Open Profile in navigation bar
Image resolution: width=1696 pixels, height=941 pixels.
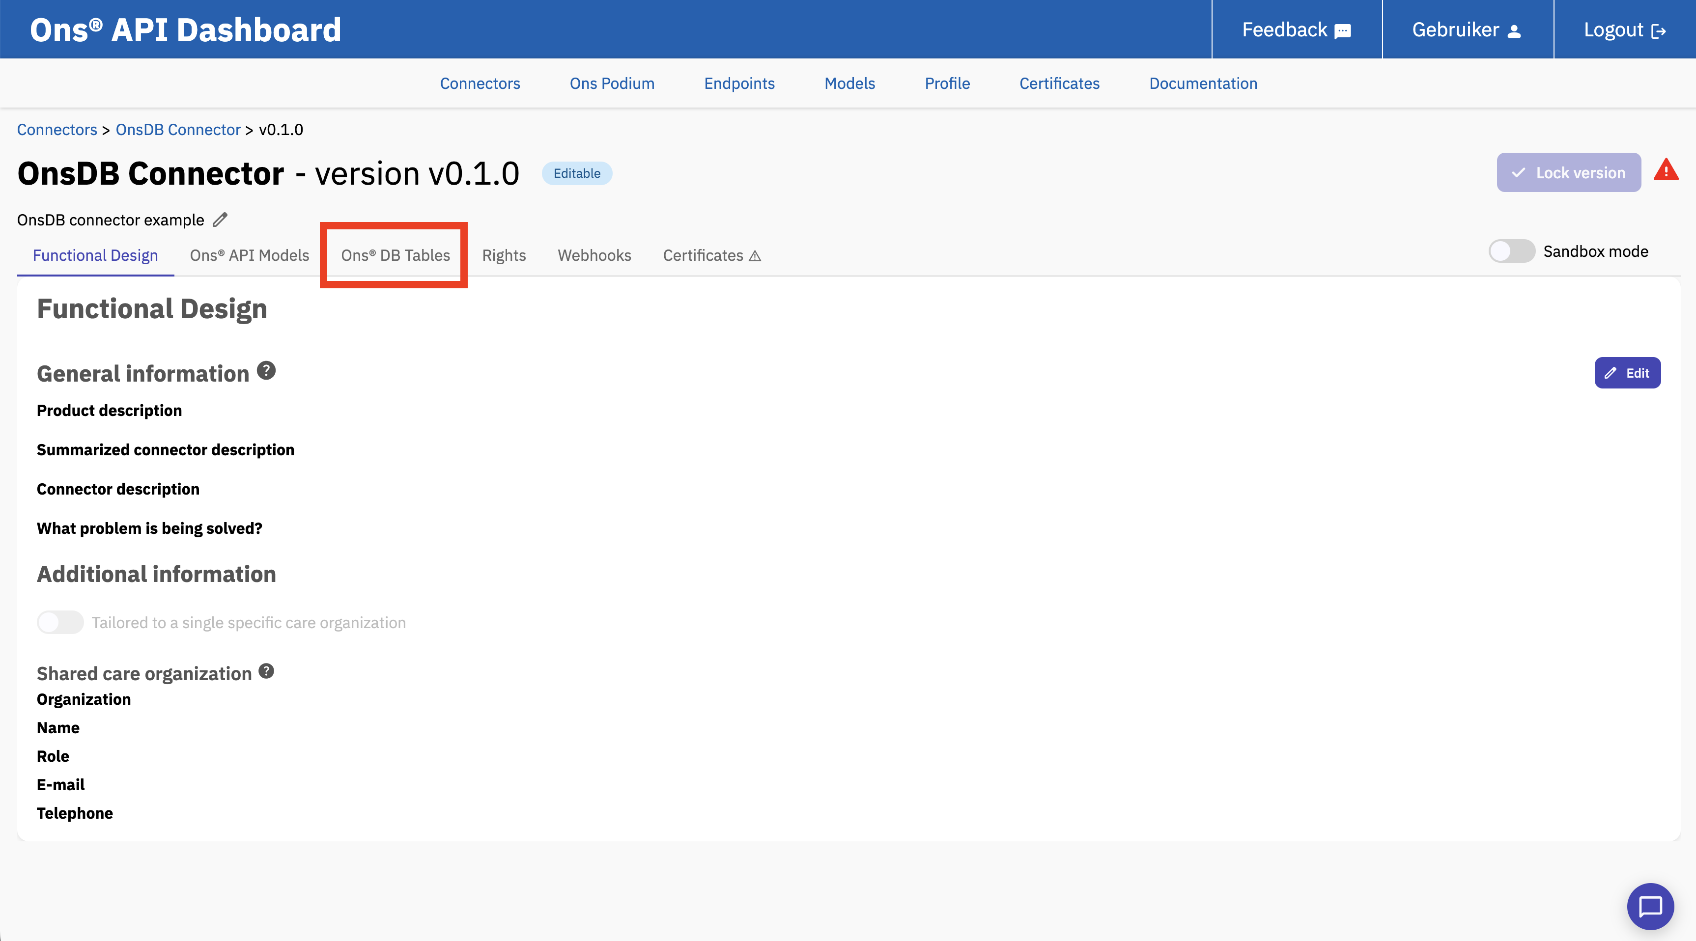pyautogui.click(x=947, y=83)
